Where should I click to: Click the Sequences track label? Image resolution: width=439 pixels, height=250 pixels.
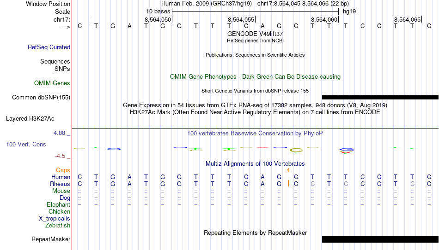55,61
